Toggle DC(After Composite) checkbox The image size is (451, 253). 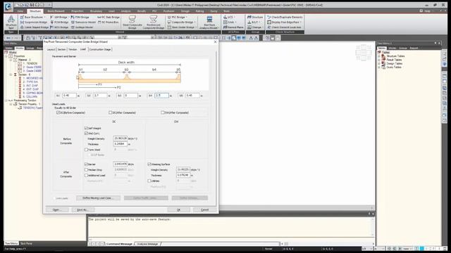(111, 112)
